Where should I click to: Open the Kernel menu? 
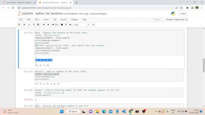click(64, 19)
